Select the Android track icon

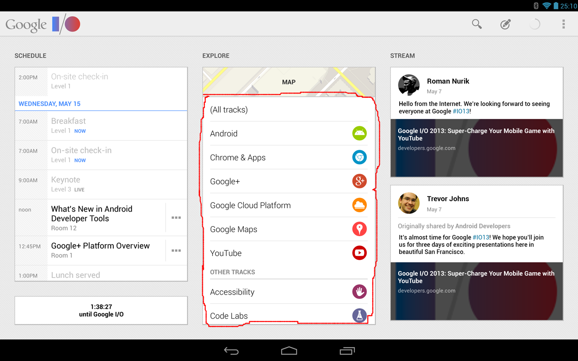359,133
